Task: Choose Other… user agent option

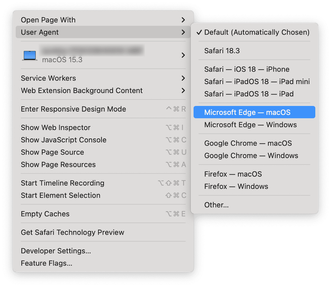Action: 254,205
